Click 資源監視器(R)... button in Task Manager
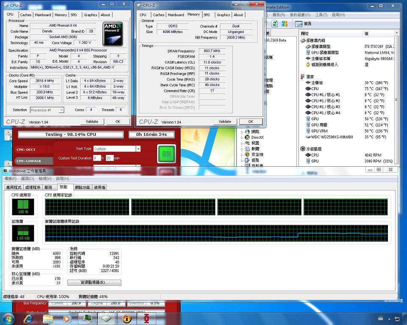The image size is (407, 325). point(94,283)
